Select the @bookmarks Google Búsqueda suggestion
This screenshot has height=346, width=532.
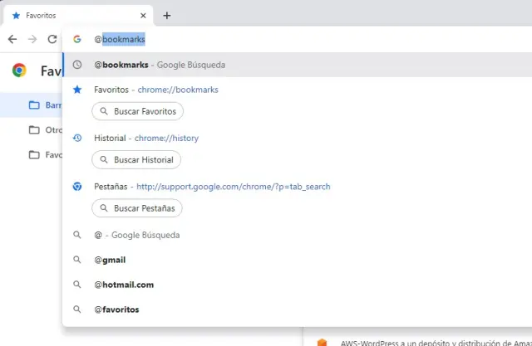pos(160,65)
